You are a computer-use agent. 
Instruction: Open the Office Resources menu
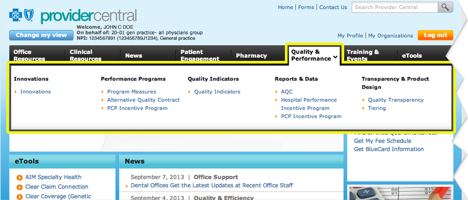[37, 55]
